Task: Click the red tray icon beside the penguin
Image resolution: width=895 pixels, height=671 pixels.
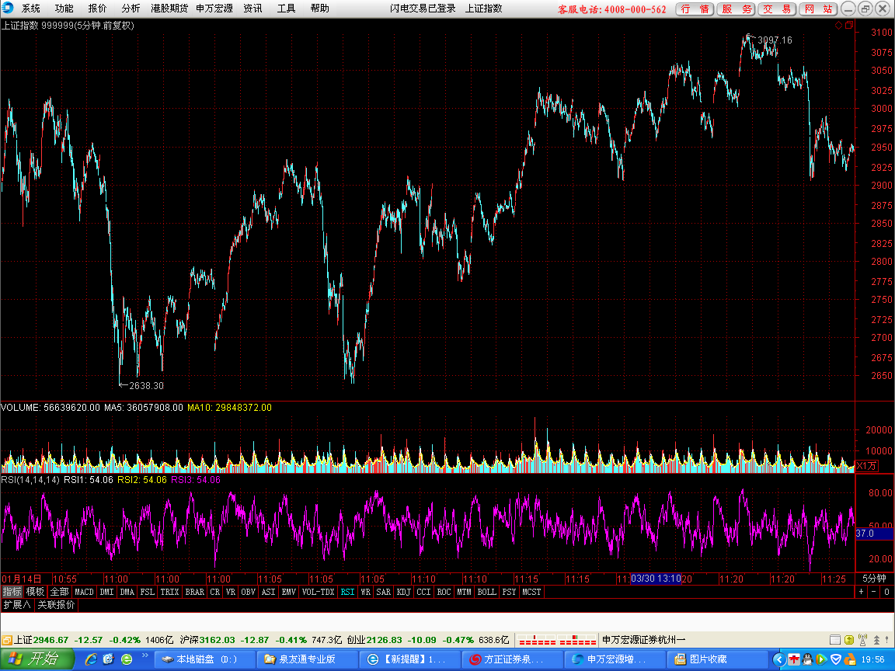Action: pos(794,659)
